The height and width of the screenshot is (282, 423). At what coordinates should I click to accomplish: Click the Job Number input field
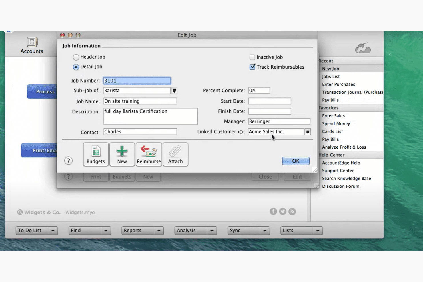pos(137,81)
